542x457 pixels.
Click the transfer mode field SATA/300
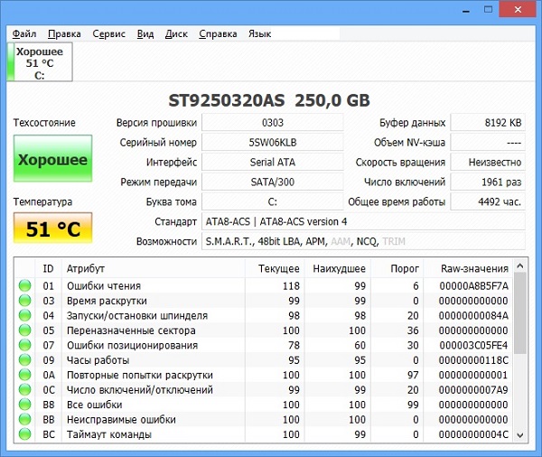pos(273,182)
